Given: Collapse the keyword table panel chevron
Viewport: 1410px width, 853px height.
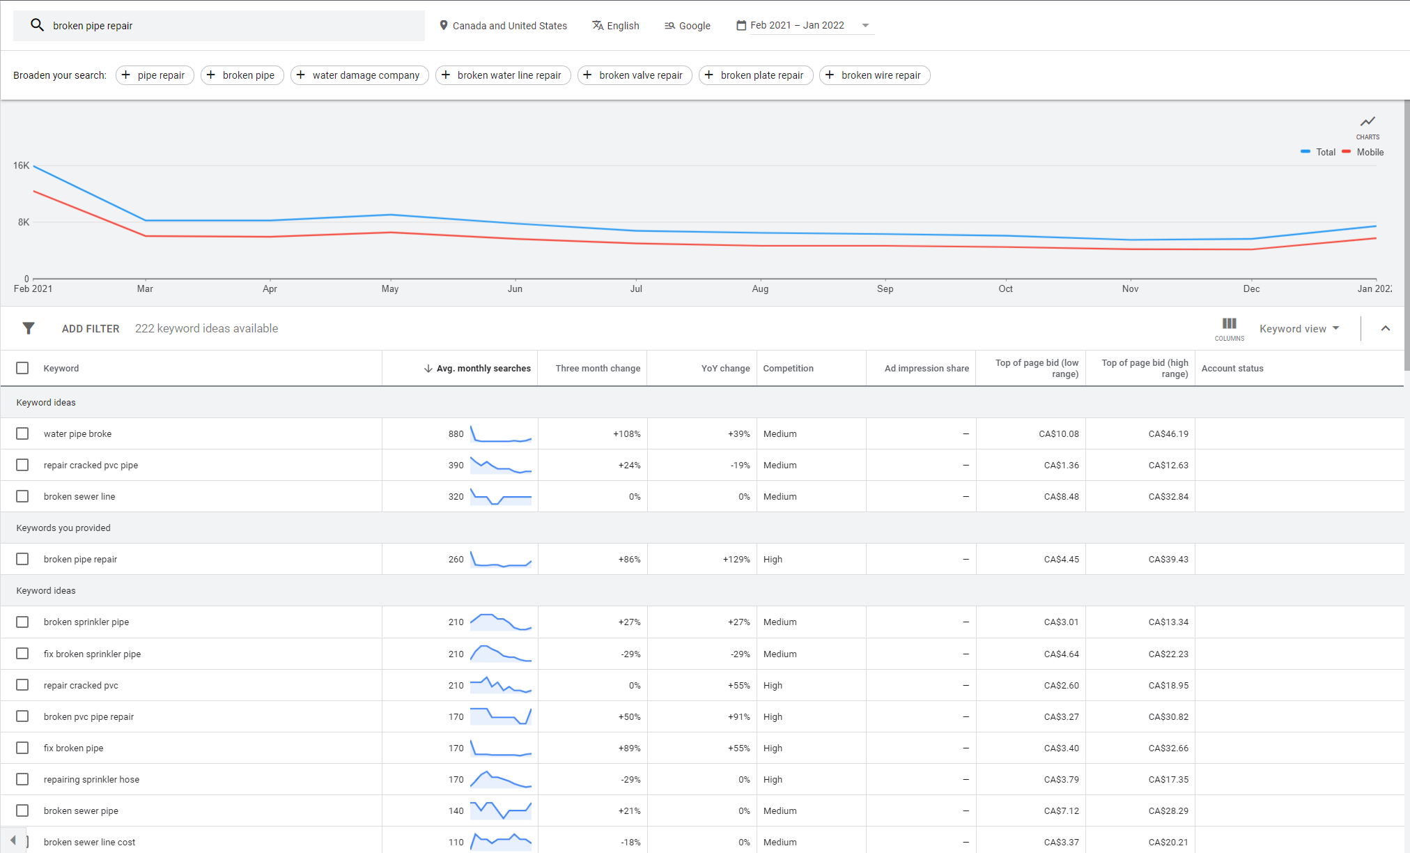Looking at the screenshot, I should pyautogui.click(x=1386, y=328).
